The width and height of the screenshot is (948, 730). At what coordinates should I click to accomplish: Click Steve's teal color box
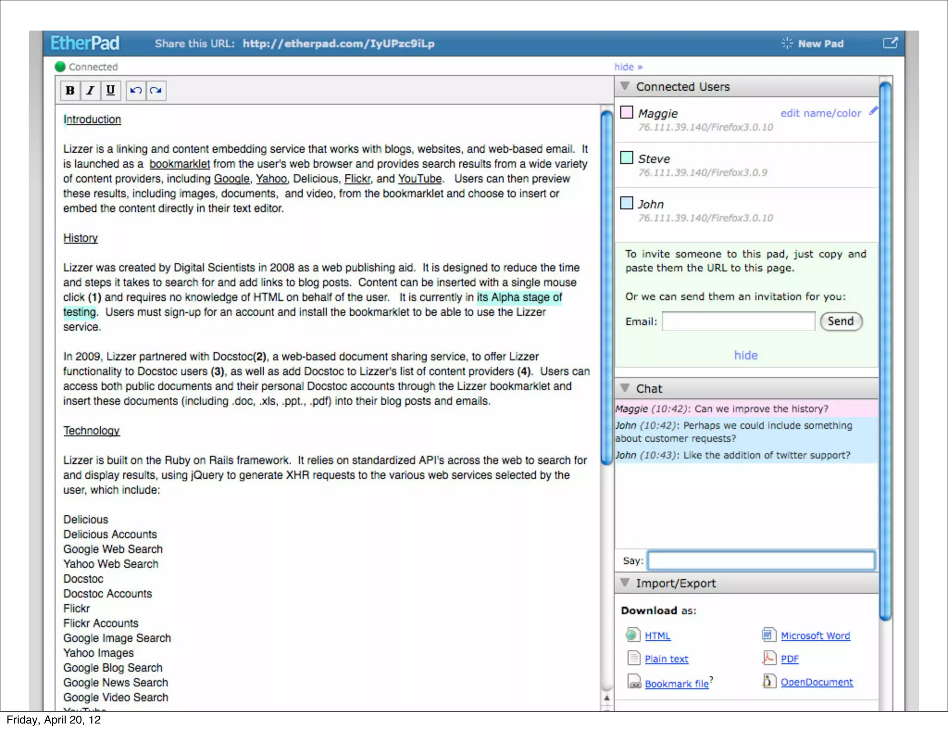coord(627,157)
